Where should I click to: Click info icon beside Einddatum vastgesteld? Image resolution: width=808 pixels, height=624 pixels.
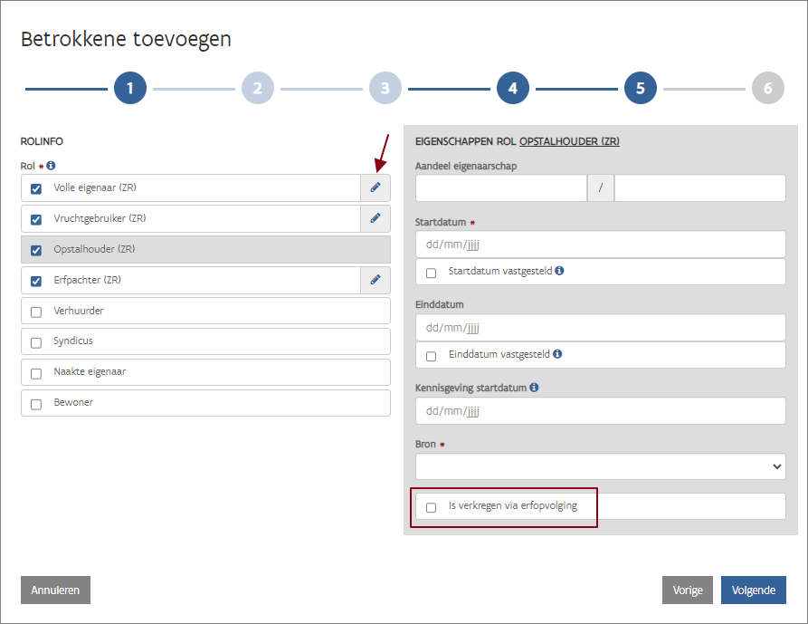pyautogui.click(x=559, y=354)
